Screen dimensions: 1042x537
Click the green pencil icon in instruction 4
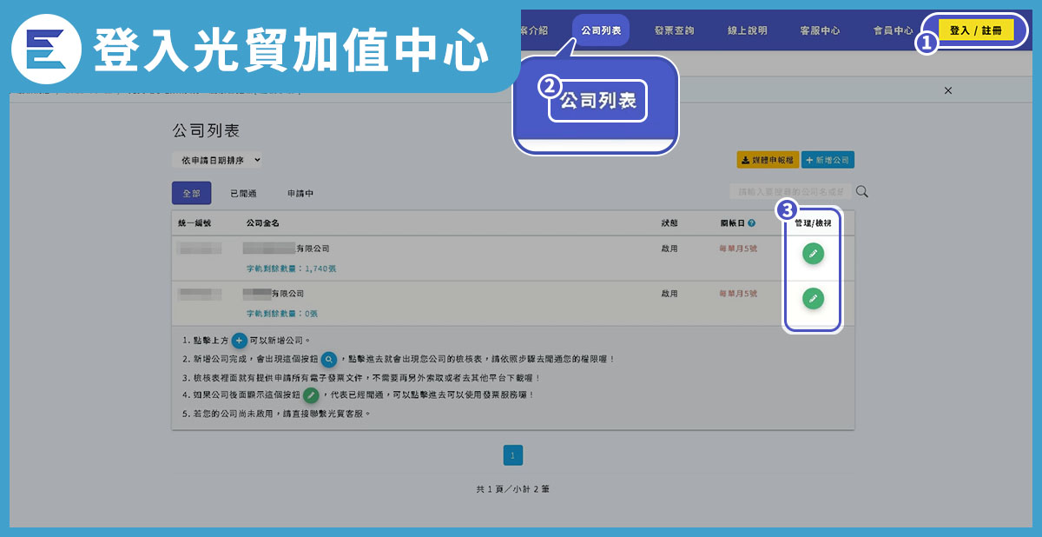click(310, 395)
